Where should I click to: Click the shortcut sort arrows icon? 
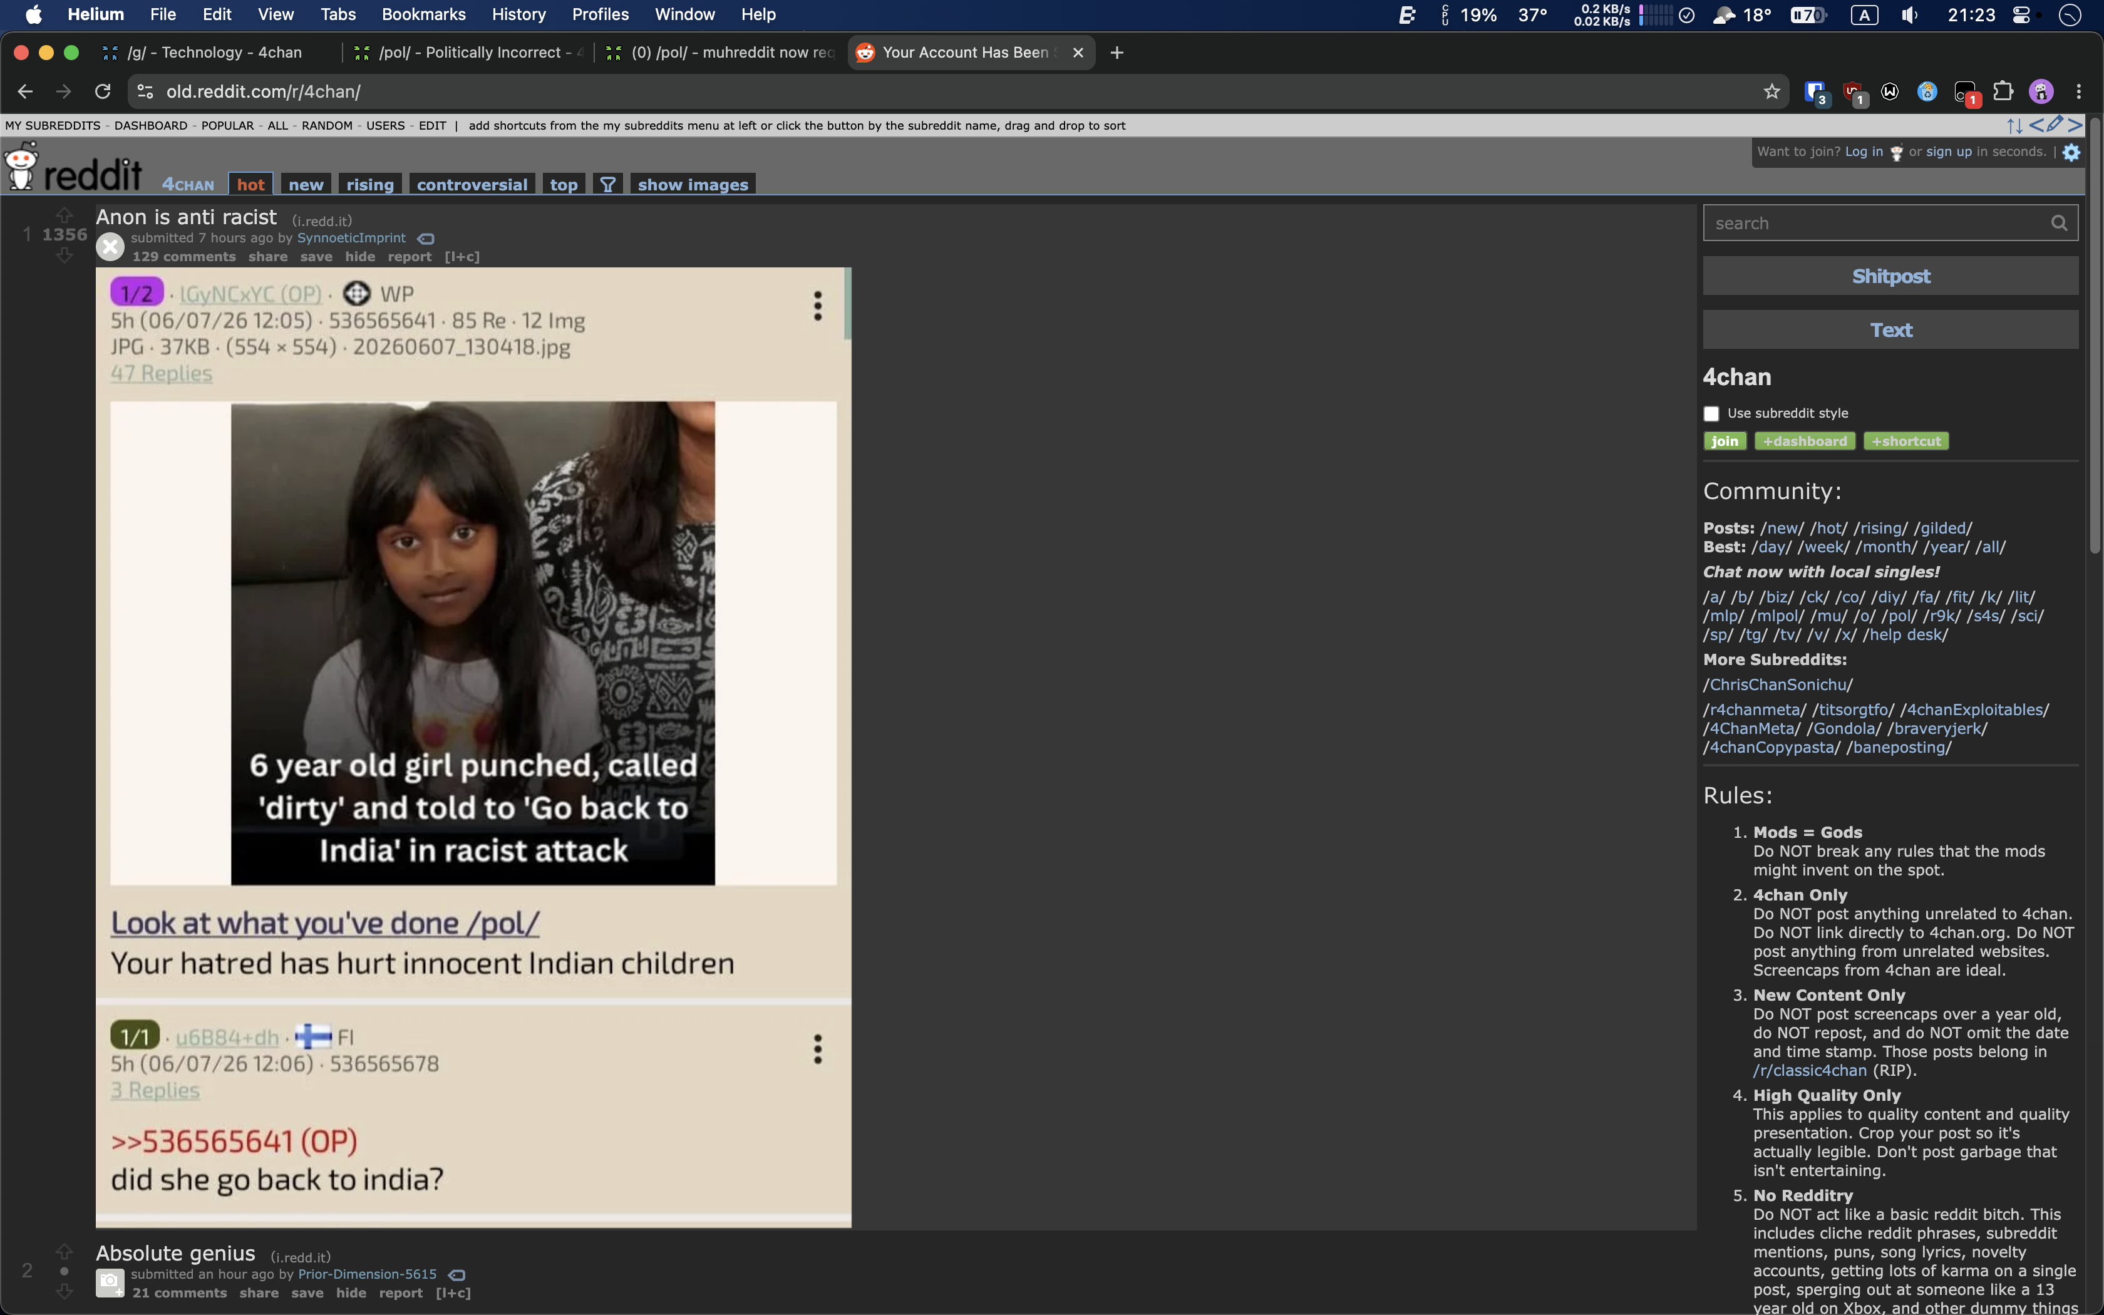click(x=2014, y=125)
